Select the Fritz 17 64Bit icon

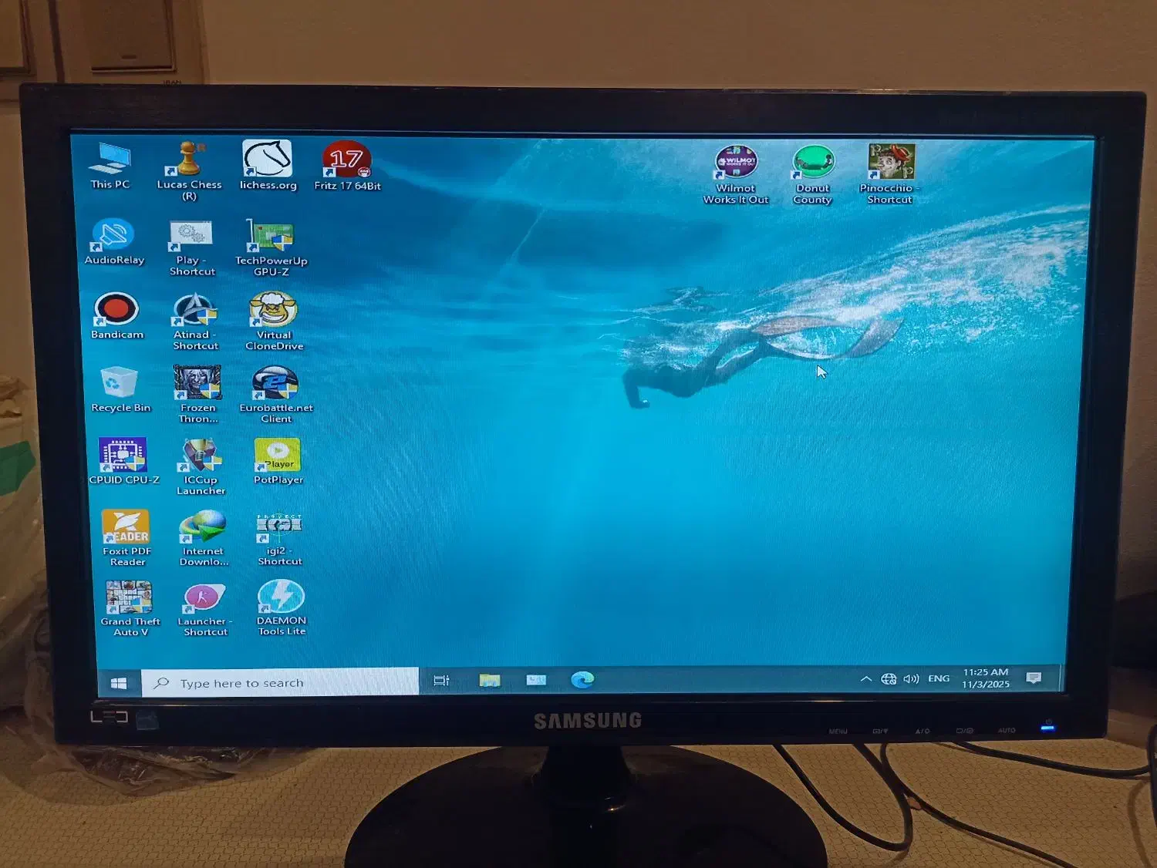[x=346, y=160]
